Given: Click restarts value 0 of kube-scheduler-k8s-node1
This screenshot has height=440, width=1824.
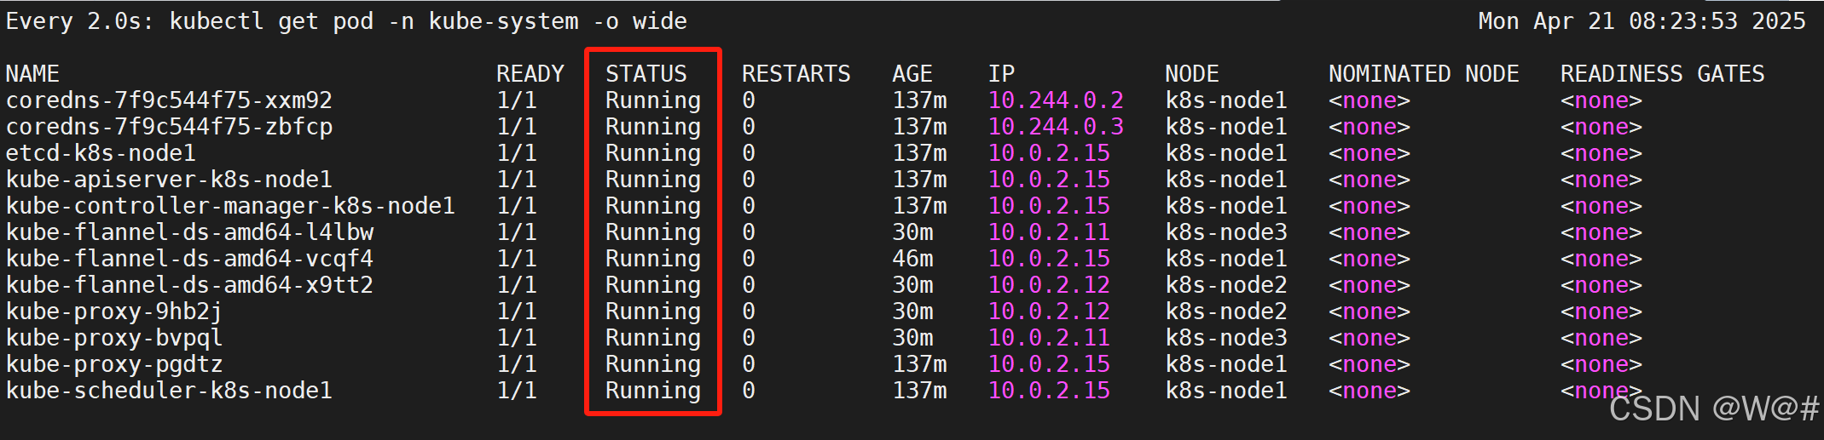Looking at the screenshot, I should point(749,391).
